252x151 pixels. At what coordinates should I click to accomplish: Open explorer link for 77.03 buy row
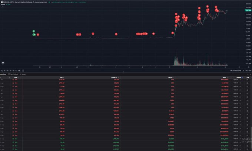pyautogui.click(x=248, y=146)
